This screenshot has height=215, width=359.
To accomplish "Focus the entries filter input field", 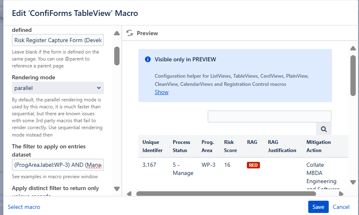I will pyautogui.click(x=58, y=165).
